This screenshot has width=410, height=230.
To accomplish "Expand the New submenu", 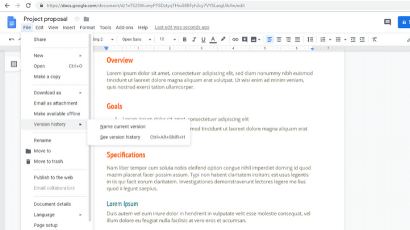I will [x=58, y=55].
